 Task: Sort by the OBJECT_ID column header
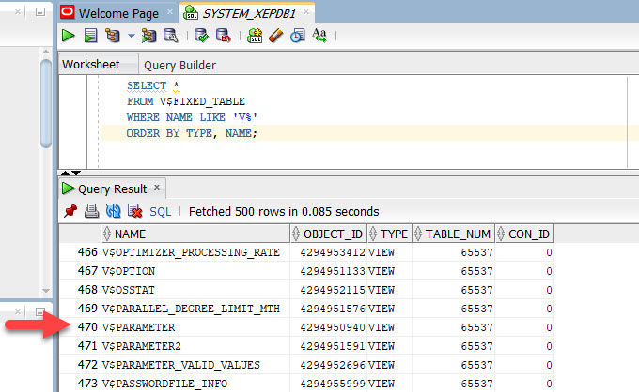pyautogui.click(x=329, y=234)
